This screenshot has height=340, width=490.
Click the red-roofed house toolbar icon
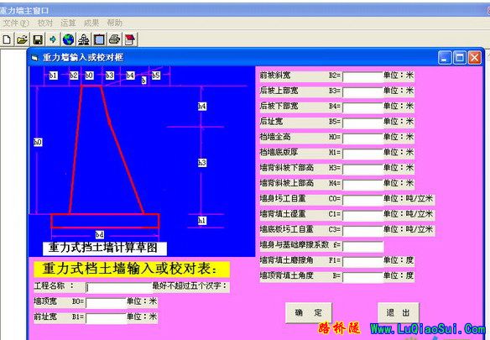(x=130, y=39)
